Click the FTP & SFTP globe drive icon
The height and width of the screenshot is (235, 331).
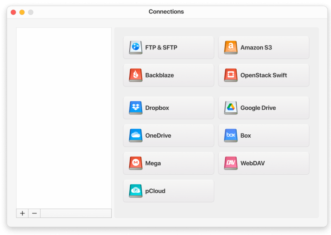[x=136, y=47]
